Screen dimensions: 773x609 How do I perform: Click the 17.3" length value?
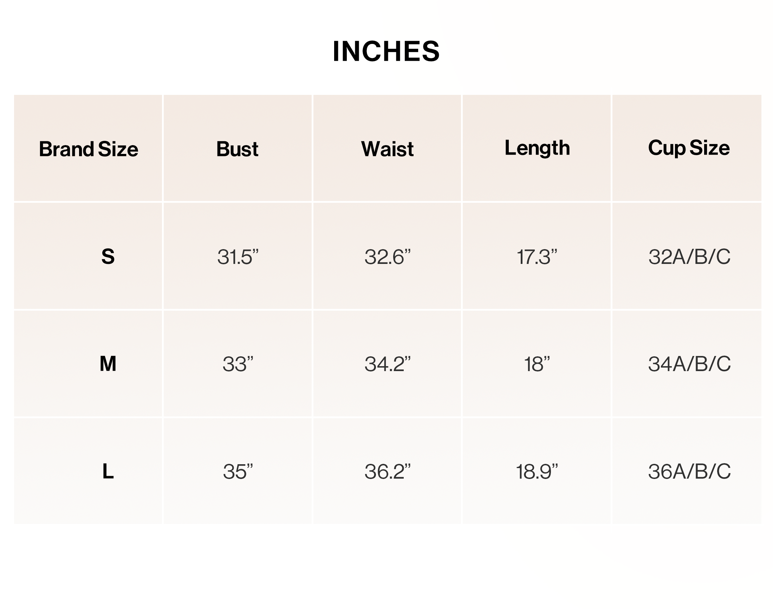537,257
